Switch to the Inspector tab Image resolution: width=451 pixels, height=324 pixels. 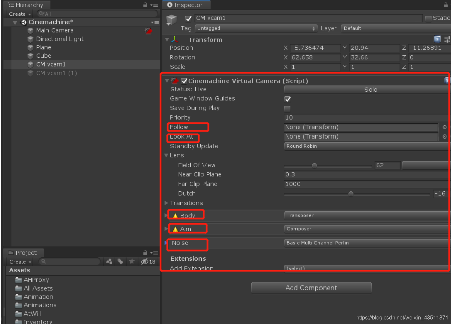[186, 5]
